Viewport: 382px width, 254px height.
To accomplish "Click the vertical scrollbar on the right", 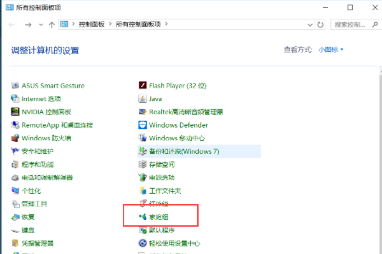I will pos(381,161).
